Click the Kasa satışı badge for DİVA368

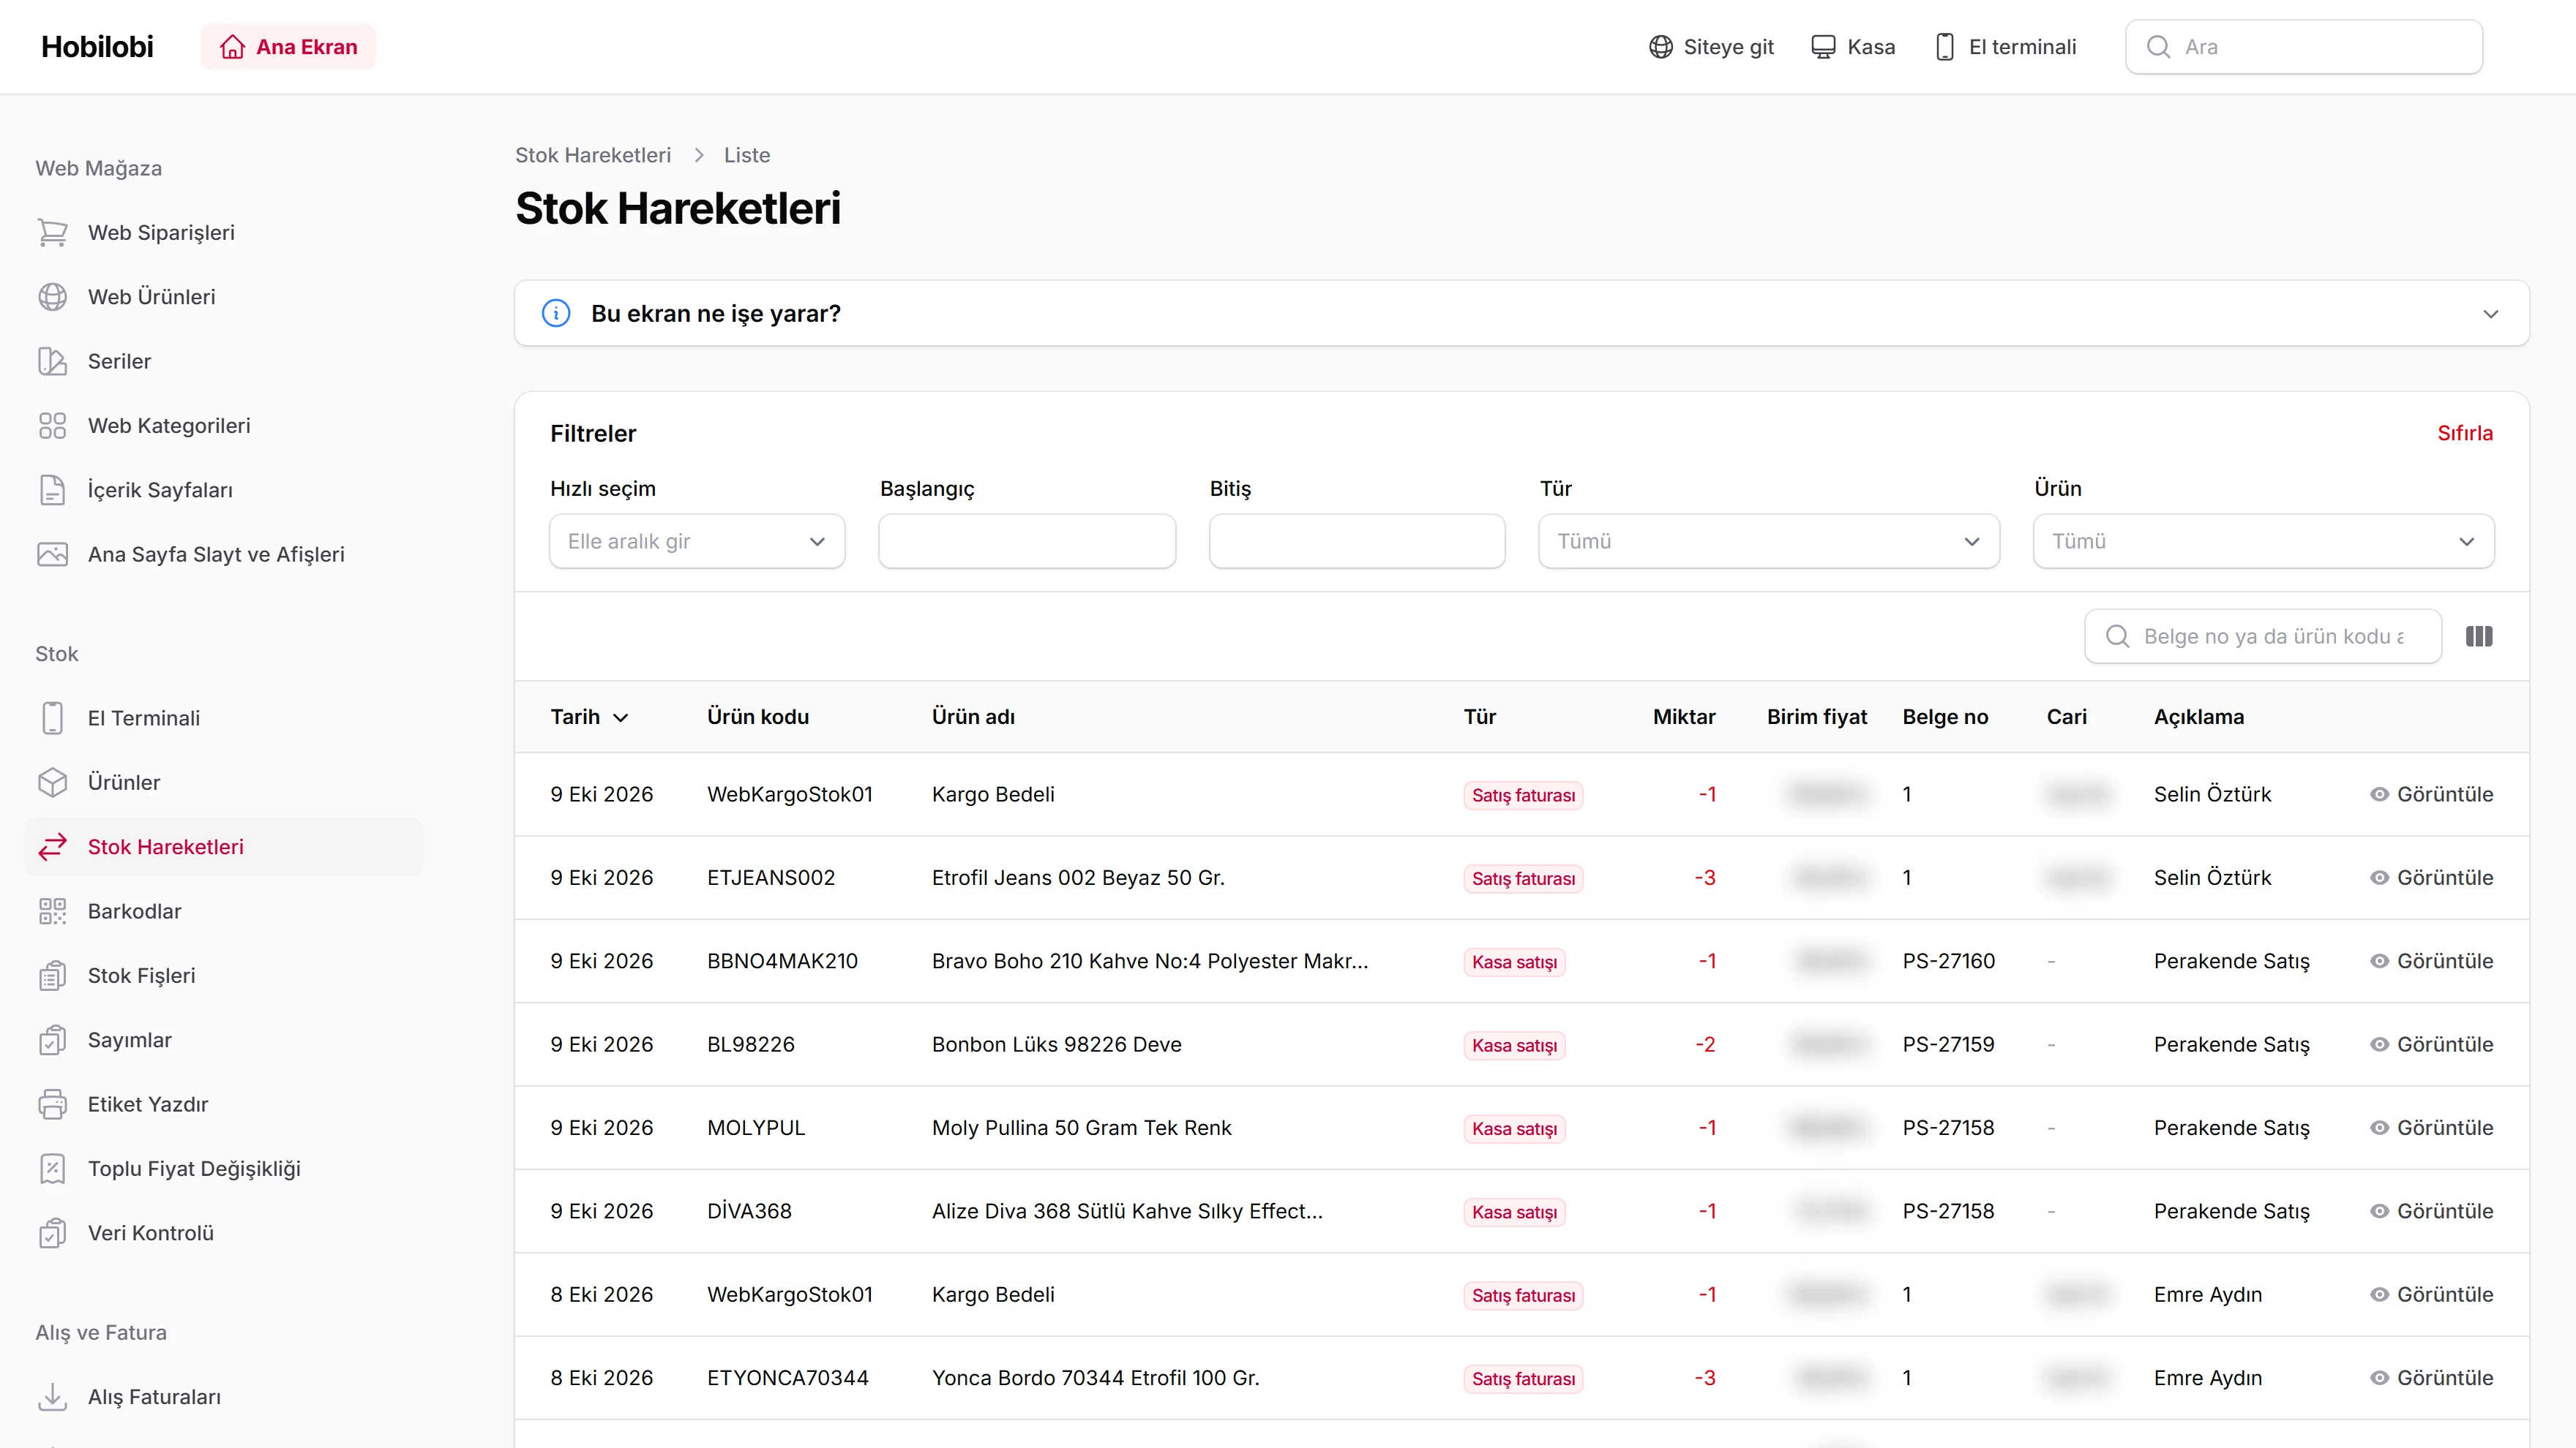(x=1514, y=1213)
